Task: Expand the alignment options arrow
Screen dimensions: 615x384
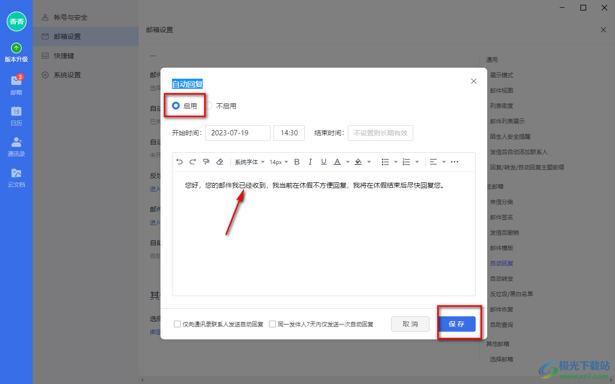Action: [x=444, y=162]
